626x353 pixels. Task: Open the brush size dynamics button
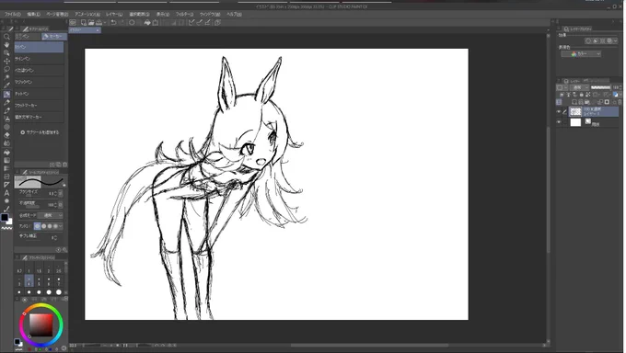click(61, 193)
